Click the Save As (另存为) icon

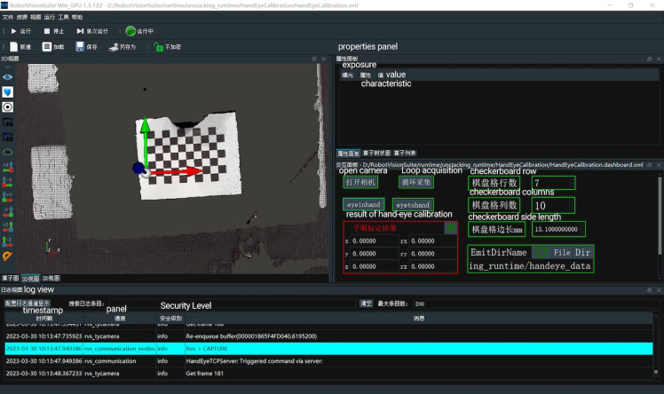coord(115,46)
